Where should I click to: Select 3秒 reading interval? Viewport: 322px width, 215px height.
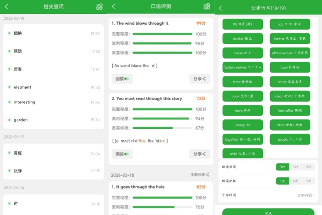tap(282, 167)
